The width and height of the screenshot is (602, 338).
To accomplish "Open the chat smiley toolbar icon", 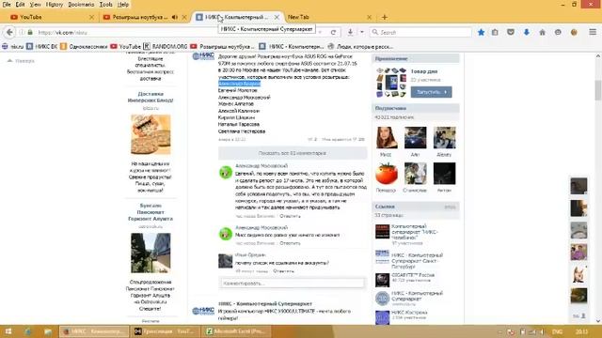I will (x=558, y=33).
